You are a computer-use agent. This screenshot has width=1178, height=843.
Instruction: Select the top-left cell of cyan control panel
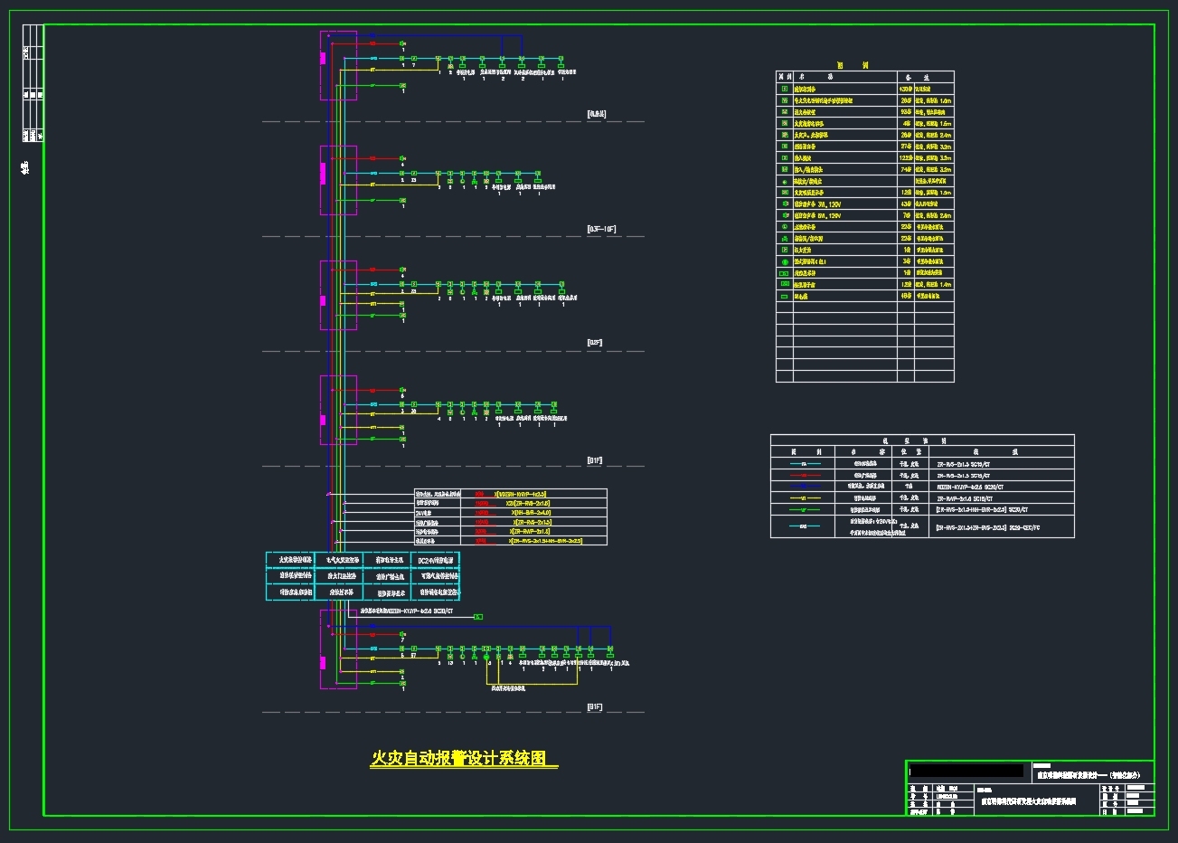(290, 561)
